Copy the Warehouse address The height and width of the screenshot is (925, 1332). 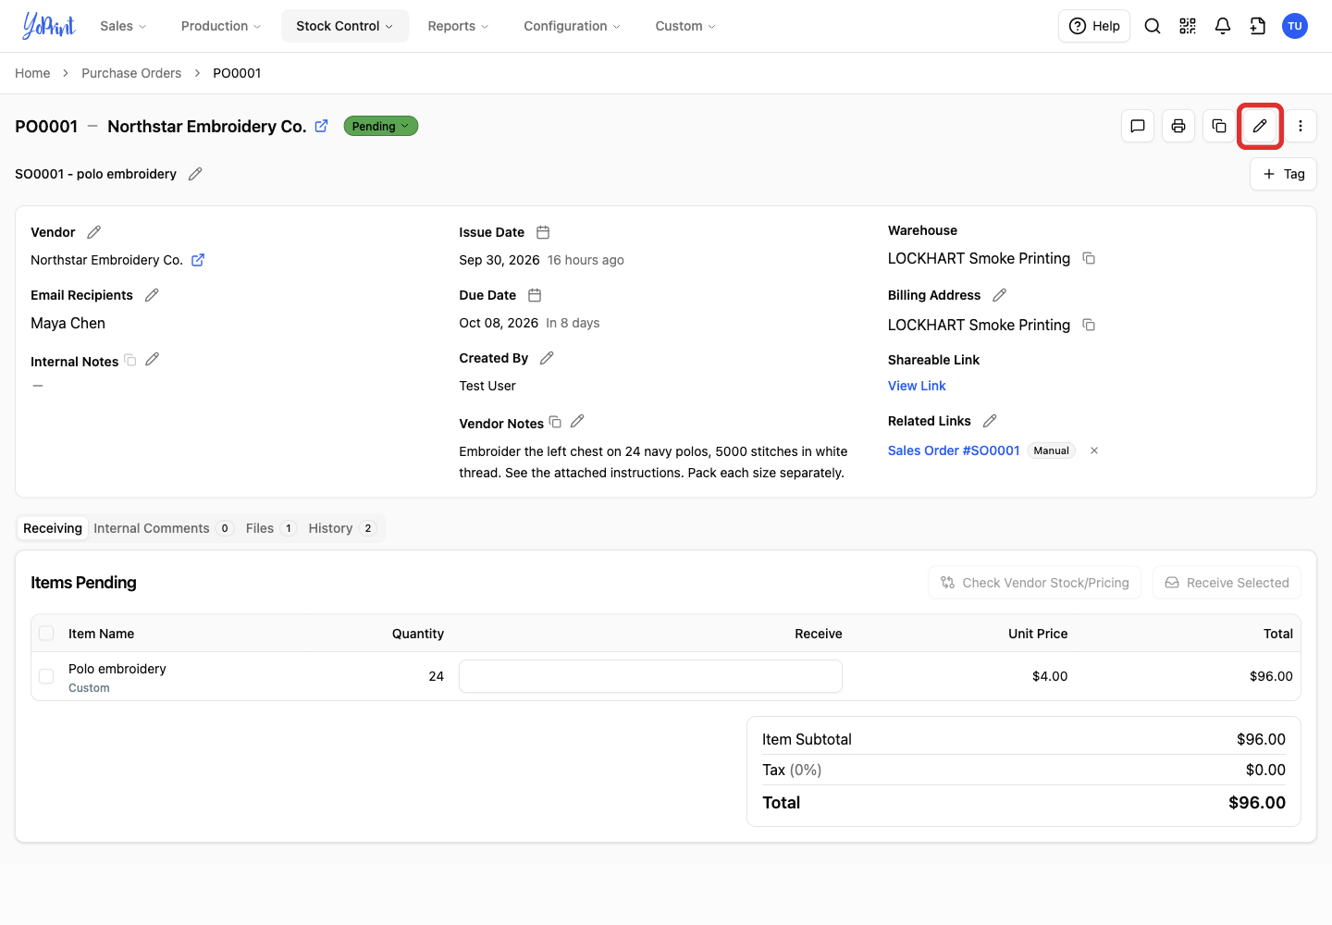(1089, 258)
